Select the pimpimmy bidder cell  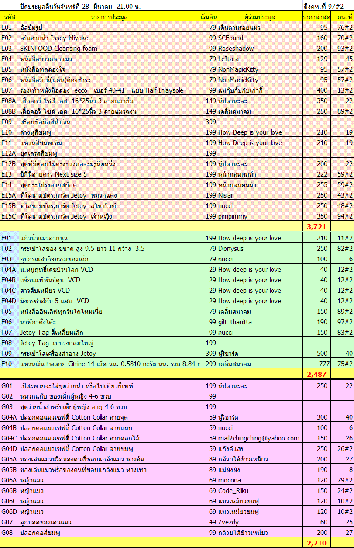pos(260,216)
